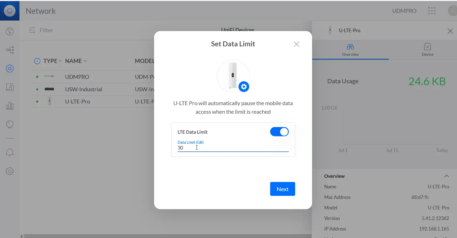
Task: Switch to the Device tab
Action: pyautogui.click(x=427, y=50)
